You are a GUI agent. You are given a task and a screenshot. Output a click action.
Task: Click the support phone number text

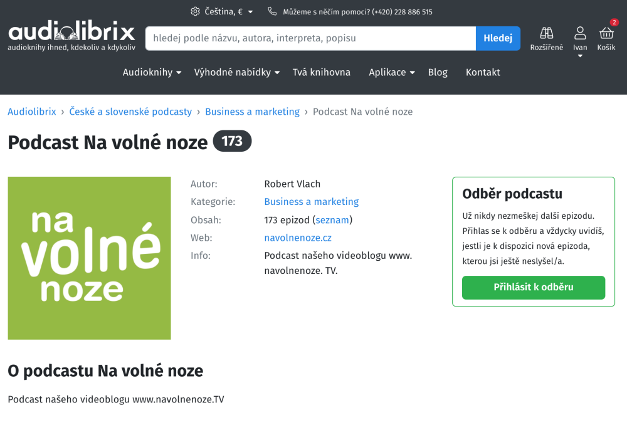pyautogui.click(x=403, y=12)
